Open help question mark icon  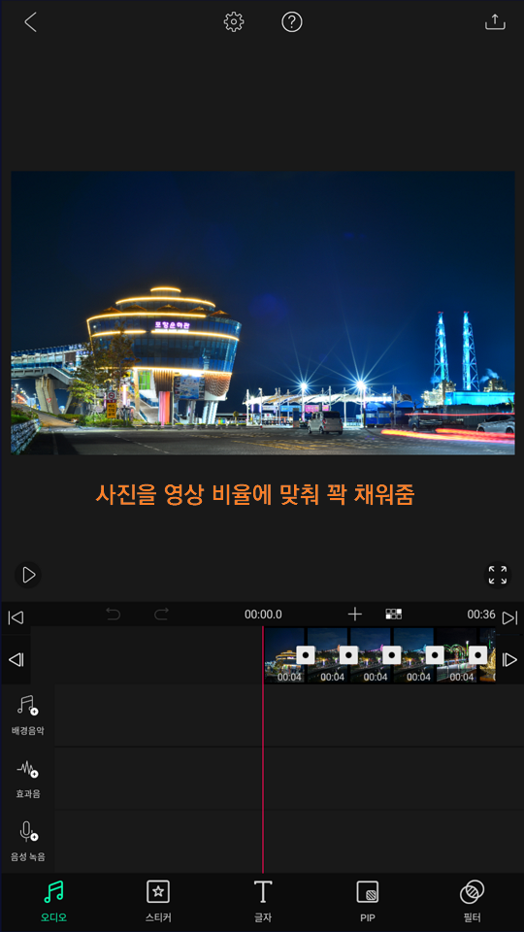pyautogui.click(x=292, y=22)
